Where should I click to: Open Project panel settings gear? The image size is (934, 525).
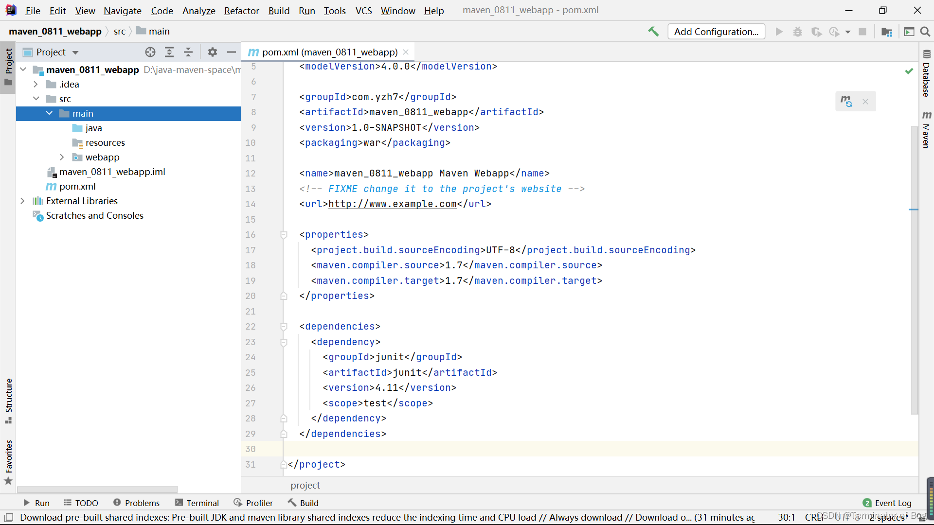click(213, 52)
